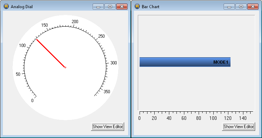Click the 120 label on bar chart axis

tap(228, 118)
